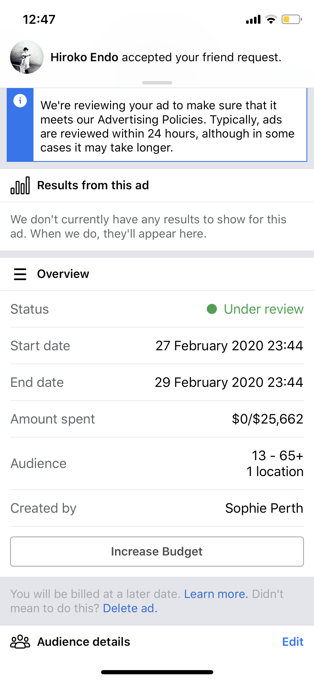Edit the Audience details

click(x=293, y=642)
